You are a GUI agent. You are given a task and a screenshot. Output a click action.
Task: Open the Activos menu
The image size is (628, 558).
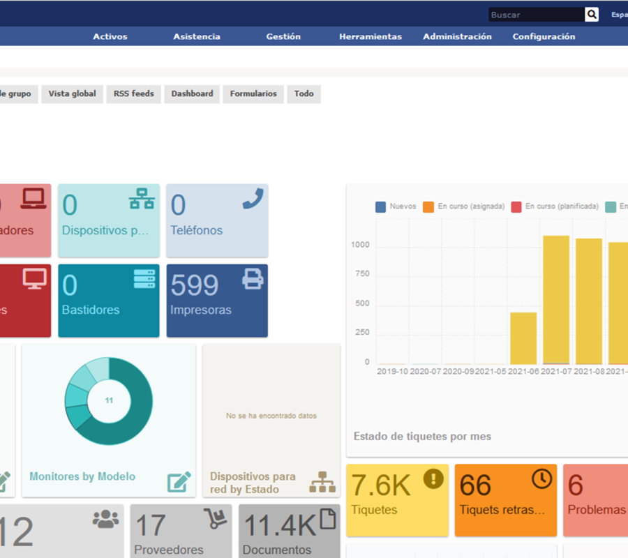[x=110, y=36]
